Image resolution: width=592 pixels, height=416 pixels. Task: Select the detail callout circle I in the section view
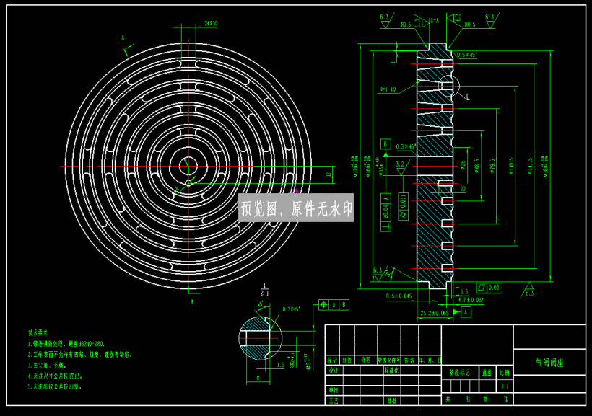point(448,86)
